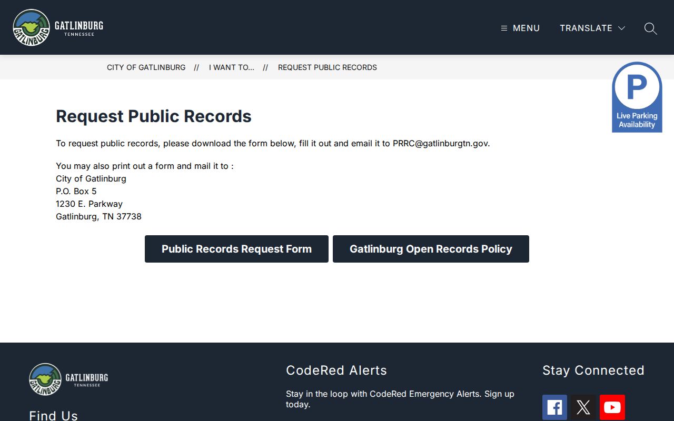Go to I WANT TO... breadcrumb
This screenshot has width=674, height=421.
tap(232, 67)
